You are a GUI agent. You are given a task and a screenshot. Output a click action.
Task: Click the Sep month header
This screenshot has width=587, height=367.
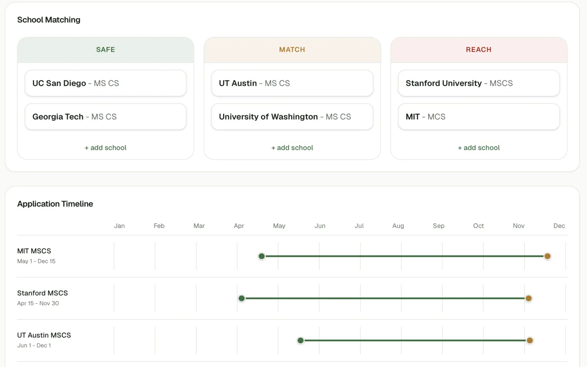pyautogui.click(x=438, y=226)
